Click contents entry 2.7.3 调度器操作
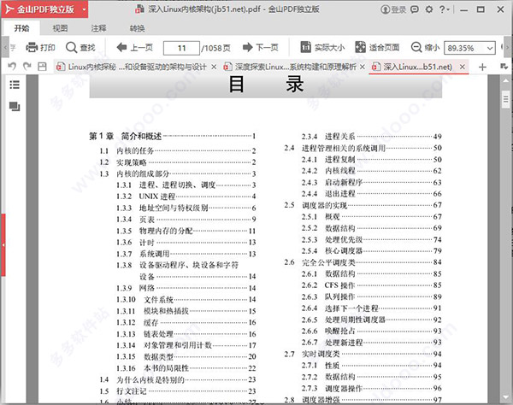 (x=371, y=388)
